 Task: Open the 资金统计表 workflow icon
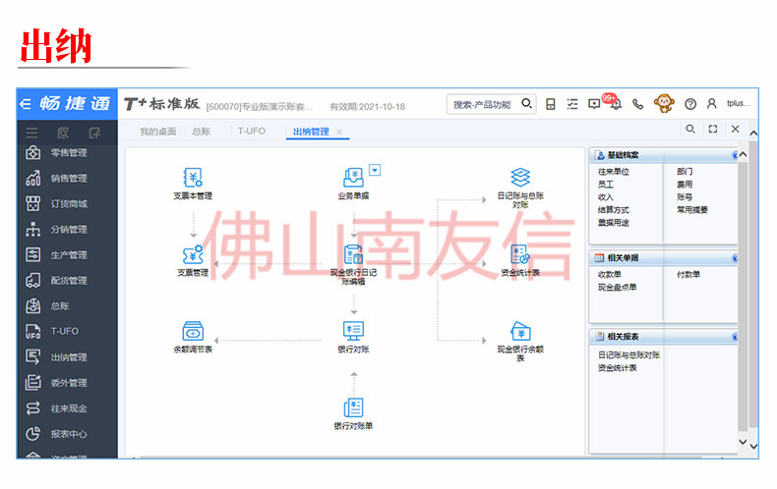pyautogui.click(x=520, y=254)
